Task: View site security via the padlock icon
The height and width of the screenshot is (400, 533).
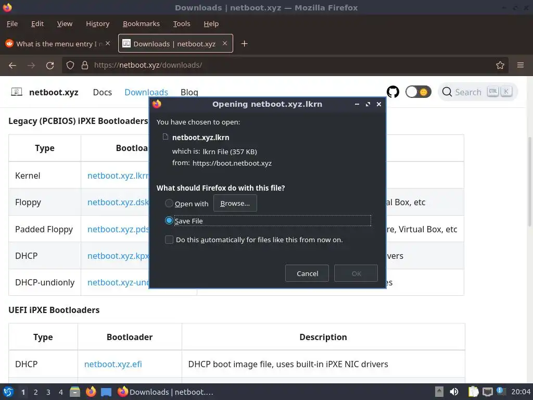Action: (x=85, y=65)
